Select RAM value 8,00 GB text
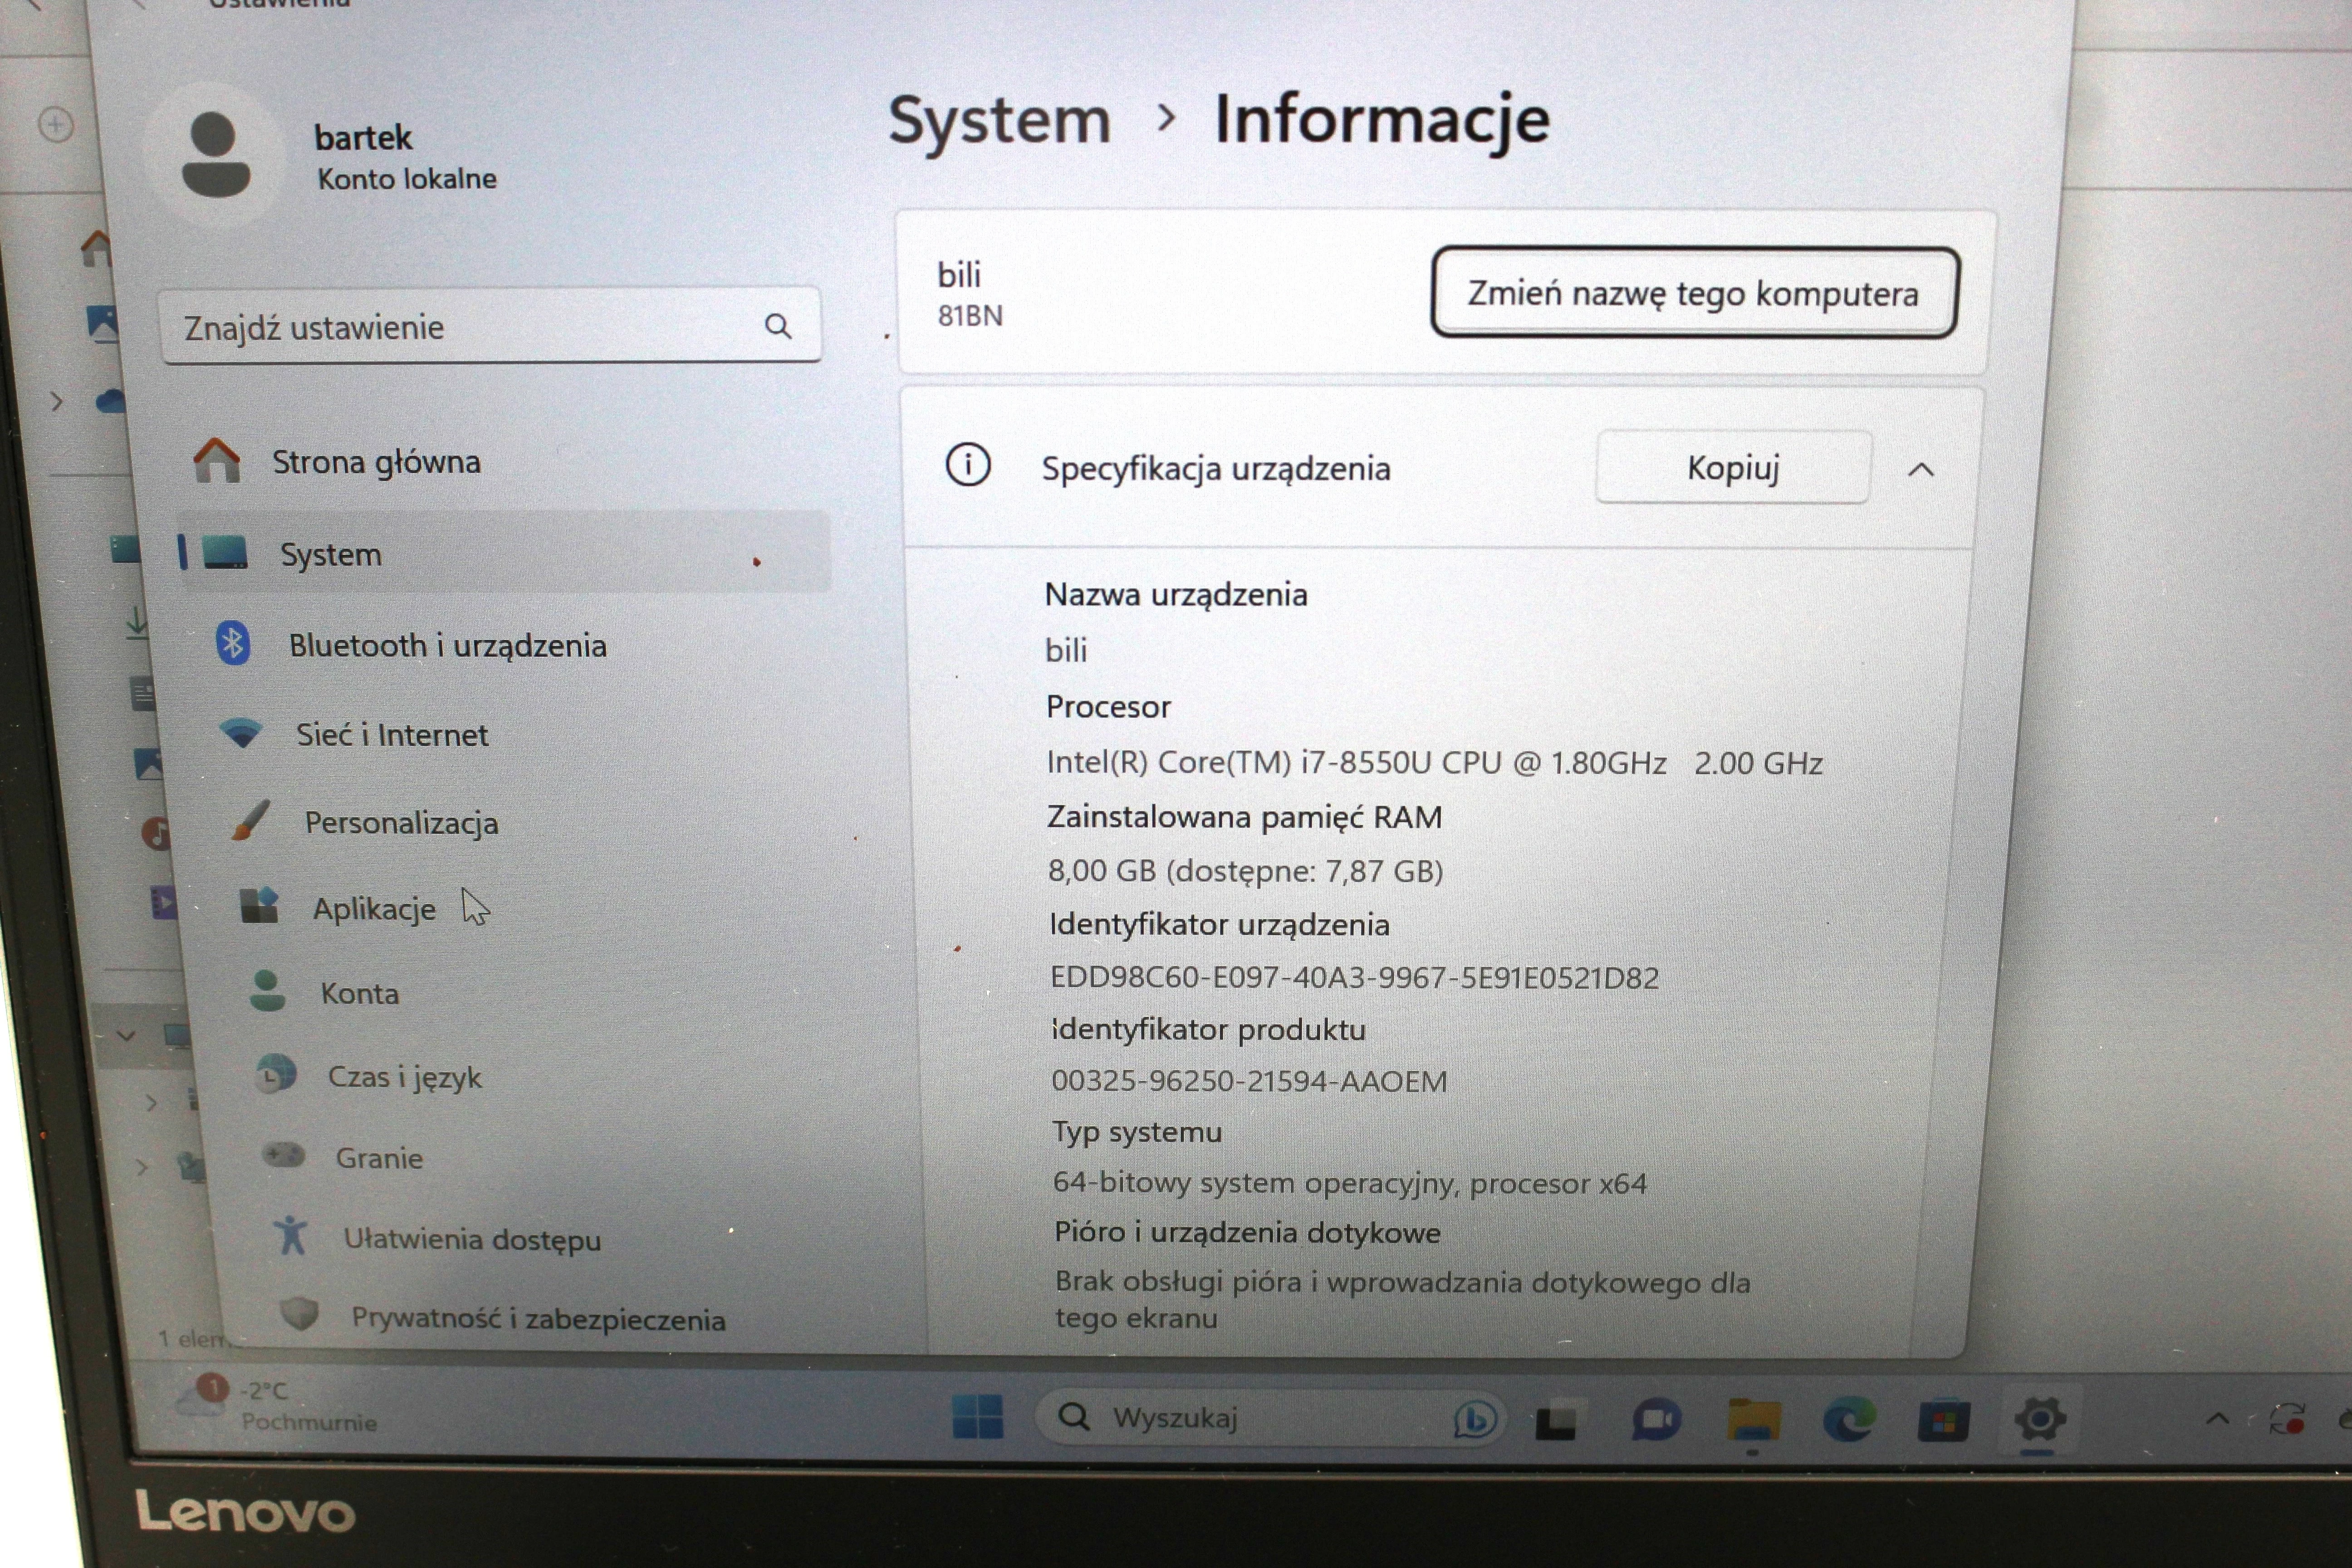Viewport: 2352px width, 1568px height. pos(1245,871)
